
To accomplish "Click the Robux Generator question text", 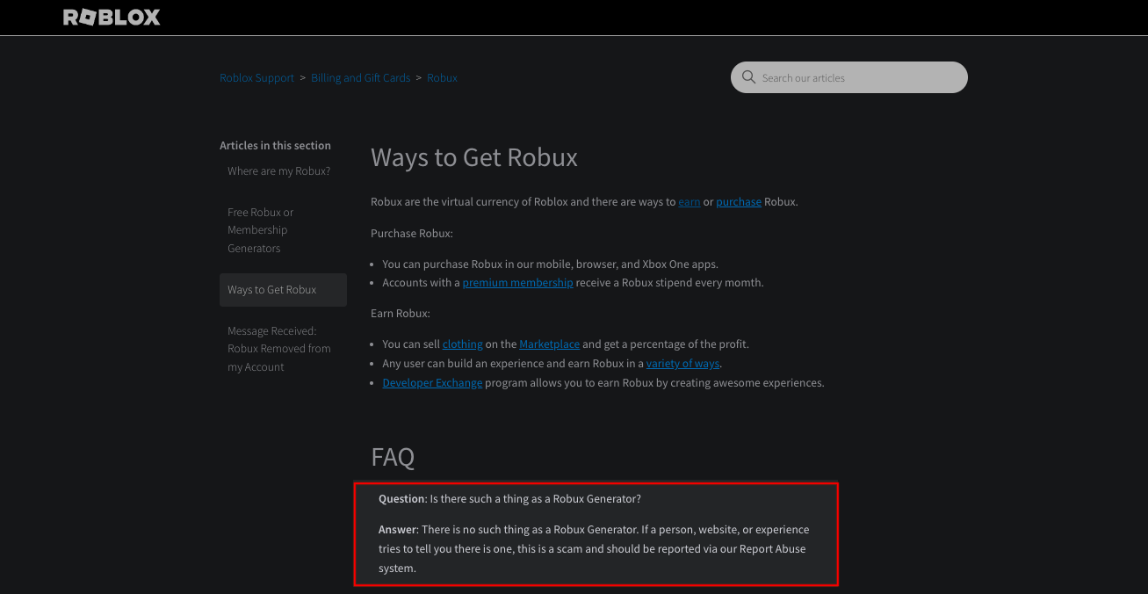I will click(509, 499).
